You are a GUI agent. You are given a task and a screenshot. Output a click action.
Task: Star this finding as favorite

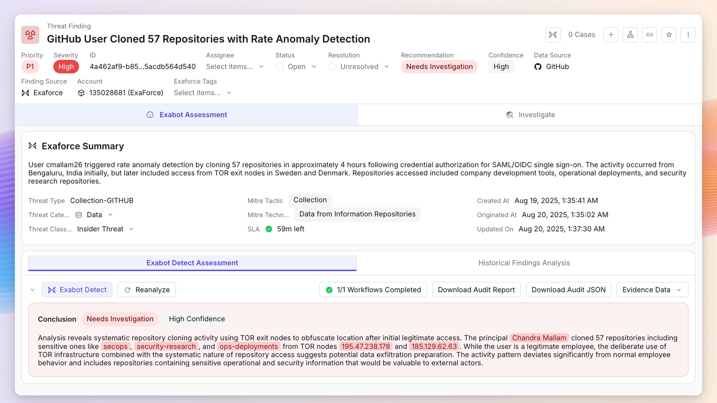[669, 34]
